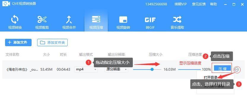247x112 pixels.
Task: Open the 帮助 help menu
Action: 213,4
